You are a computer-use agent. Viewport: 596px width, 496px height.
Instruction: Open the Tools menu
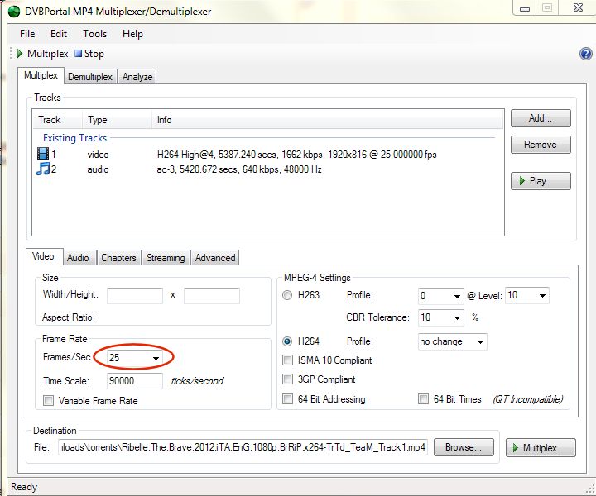(x=94, y=34)
